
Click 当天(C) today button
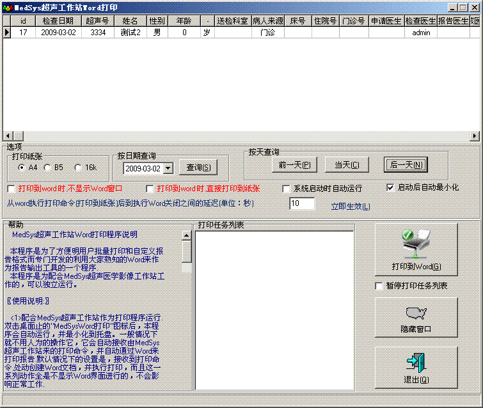click(347, 165)
